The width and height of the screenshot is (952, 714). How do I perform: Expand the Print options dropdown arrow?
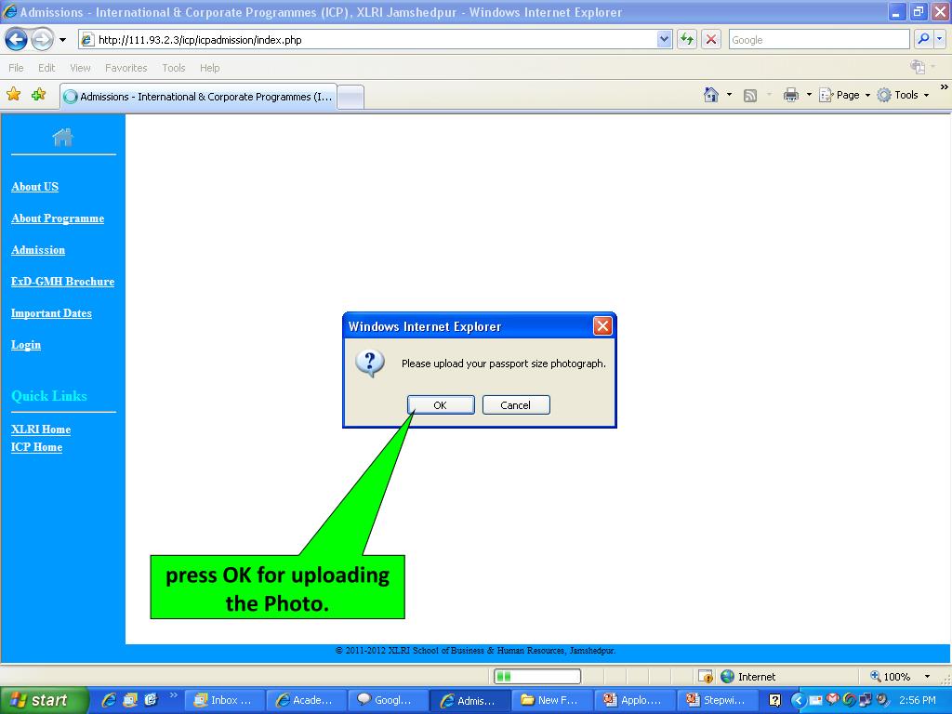pyautogui.click(x=809, y=95)
